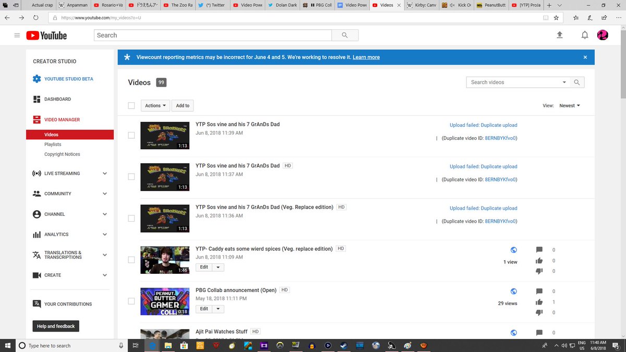Click the Add to button
Screen dimensions: 626x352
tap(183, 105)
